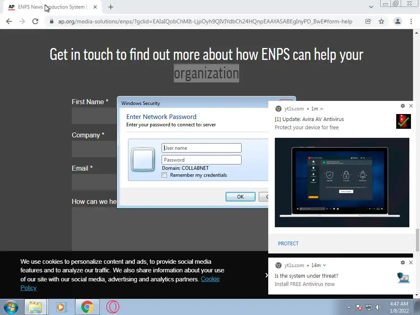Show hidden system tray icons
Viewport: 420px width, 315px height.
349,307
